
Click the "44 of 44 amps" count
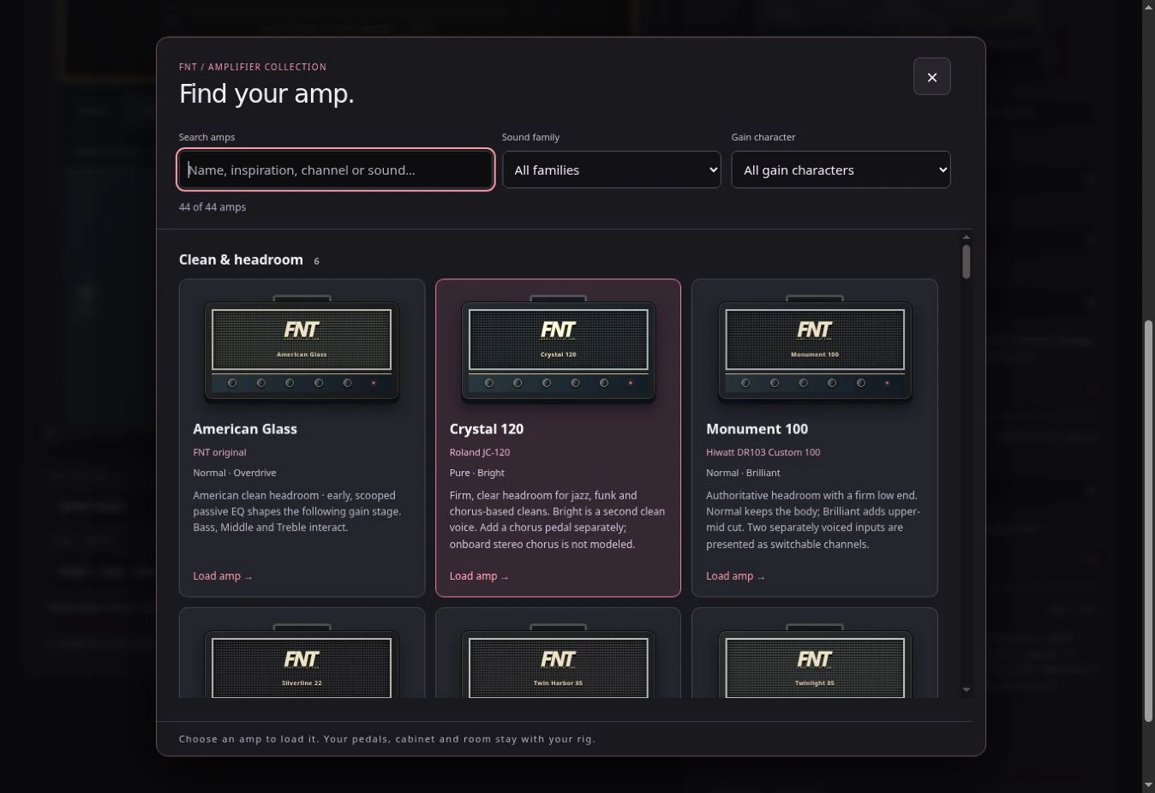coord(212,207)
